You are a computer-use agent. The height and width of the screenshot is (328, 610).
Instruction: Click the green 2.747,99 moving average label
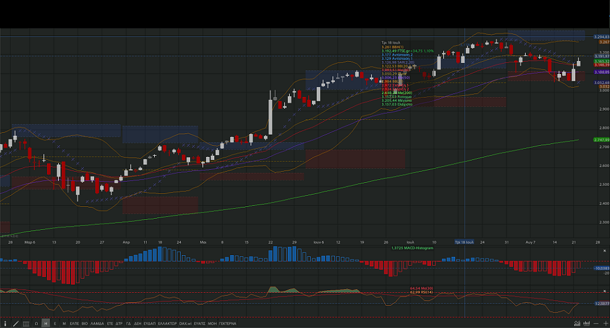coord(601,140)
